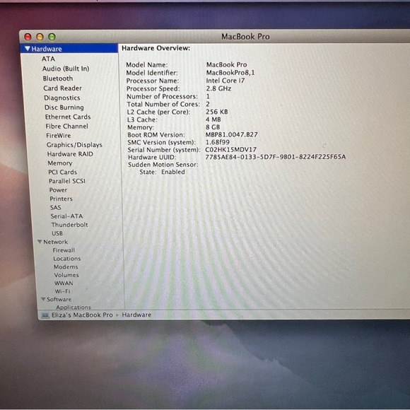Open Firewall under Network

click(64, 250)
